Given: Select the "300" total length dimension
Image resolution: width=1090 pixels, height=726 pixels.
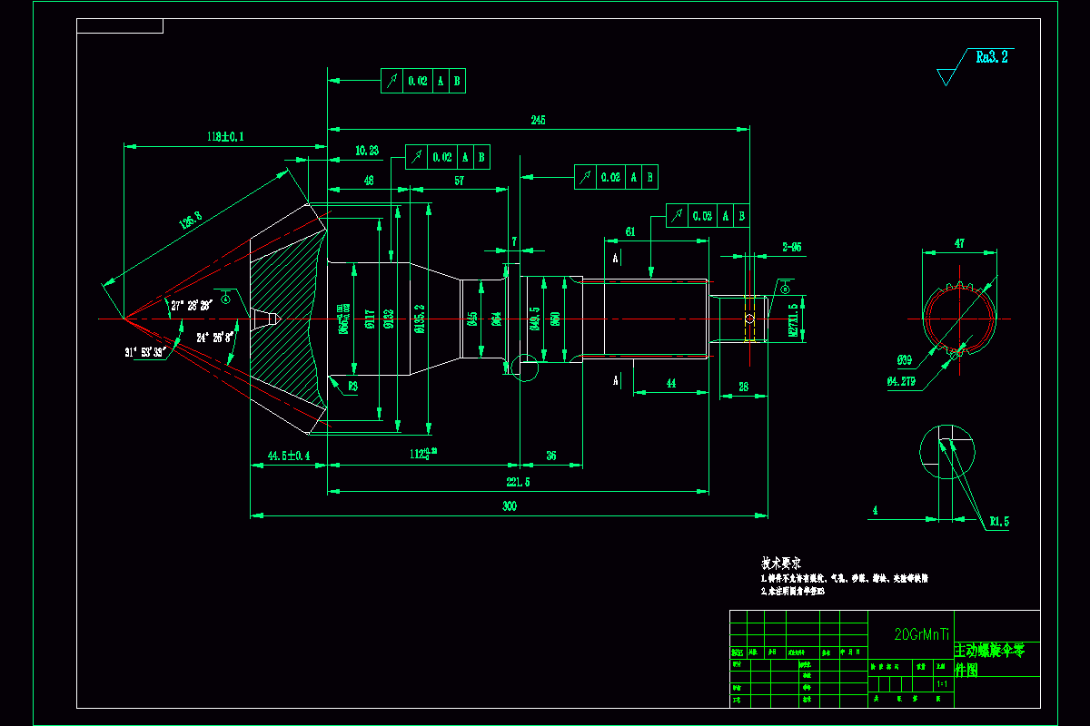Looking at the screenshot, I should (509, 506).
